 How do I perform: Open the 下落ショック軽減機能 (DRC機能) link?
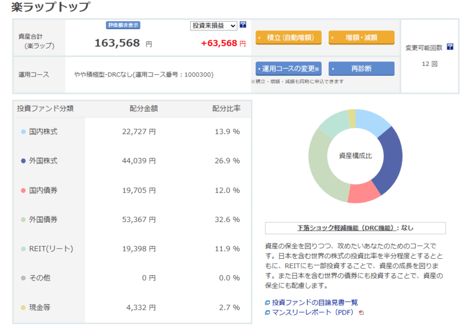tap(347, 228)
